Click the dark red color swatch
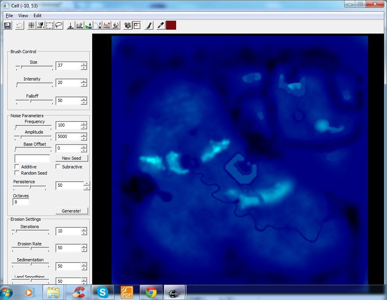Screen dimensions: 387x300 (171, 25)
